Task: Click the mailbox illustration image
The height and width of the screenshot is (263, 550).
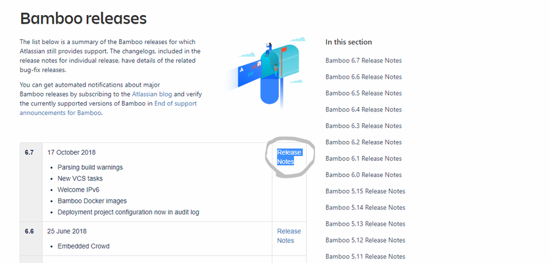Action: click(x=265, y=72)
